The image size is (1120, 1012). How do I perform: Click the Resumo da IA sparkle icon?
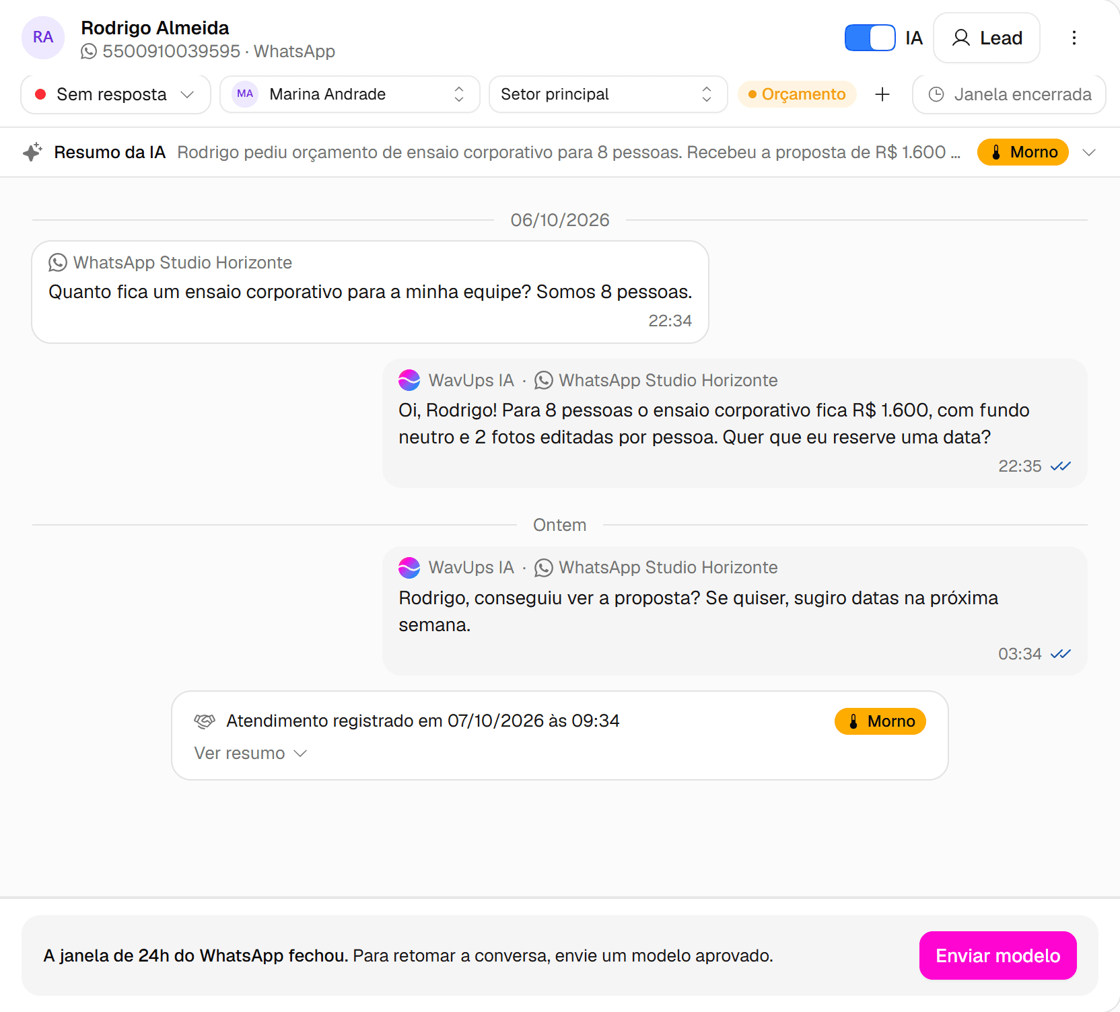click(32, 152)
